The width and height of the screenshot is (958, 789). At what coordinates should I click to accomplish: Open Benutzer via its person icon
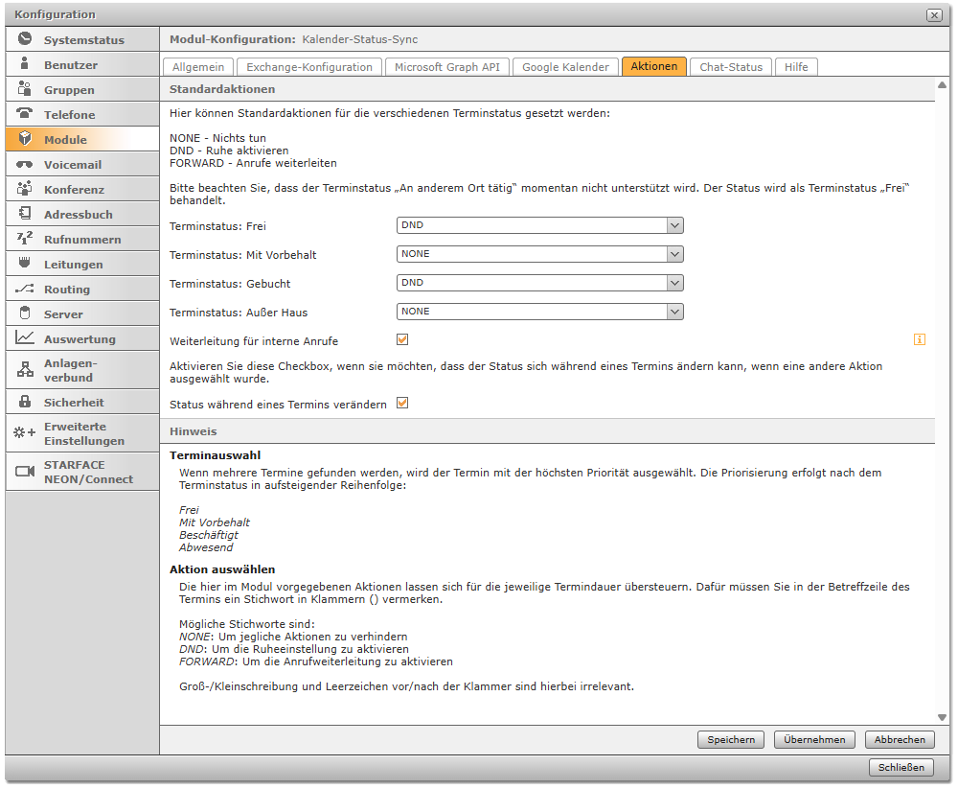[x=25, y=64]
